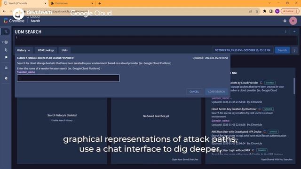Open the browser extensions puzzle icon
Image resolution: width=301 pixels, height=169 pixels.
pos(264,11)
